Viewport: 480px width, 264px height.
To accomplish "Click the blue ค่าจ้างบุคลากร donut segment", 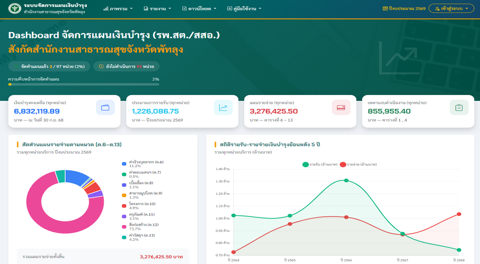I will (x=75, y=177).
